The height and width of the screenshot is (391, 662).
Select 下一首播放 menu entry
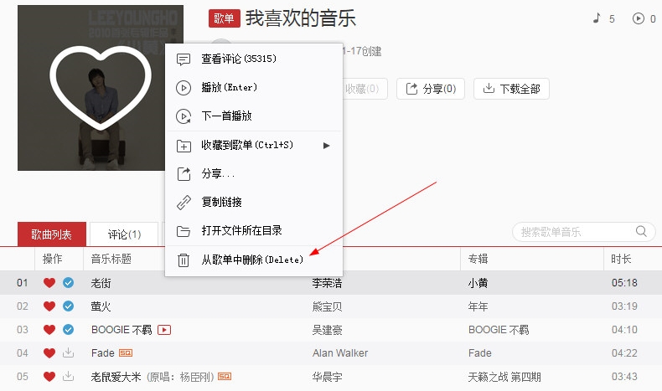tap(254, 116)
